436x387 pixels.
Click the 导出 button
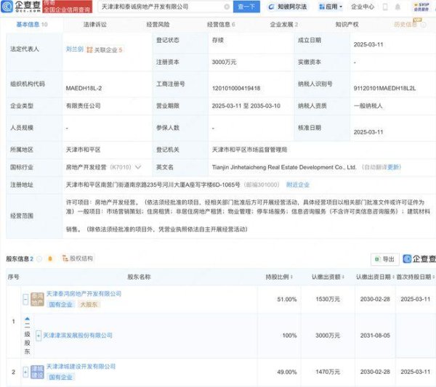point(385,259)
